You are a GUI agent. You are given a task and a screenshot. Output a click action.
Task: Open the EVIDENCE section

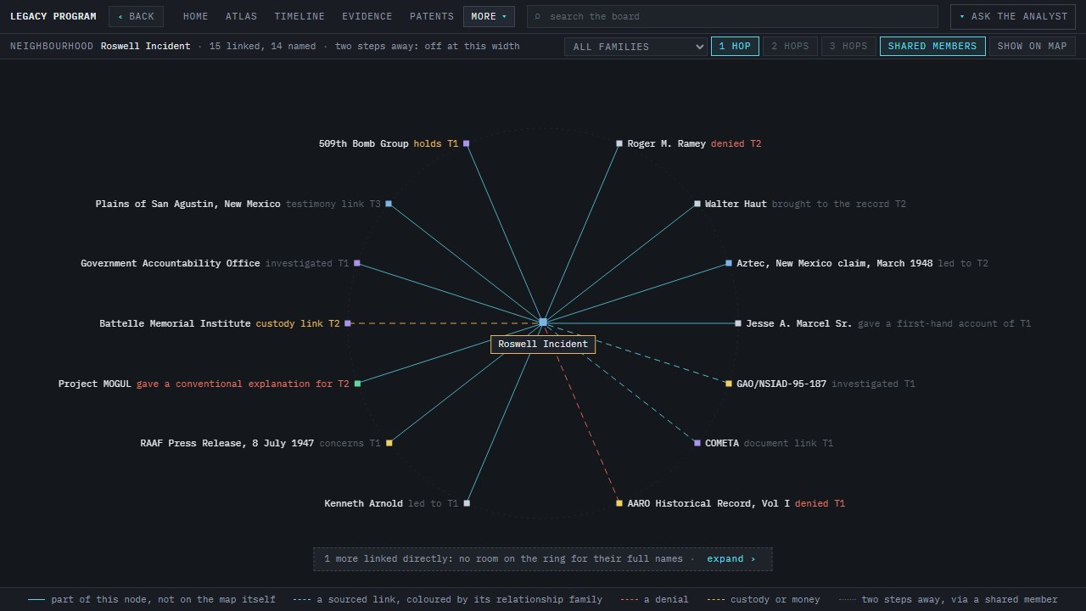click(367, 16)
